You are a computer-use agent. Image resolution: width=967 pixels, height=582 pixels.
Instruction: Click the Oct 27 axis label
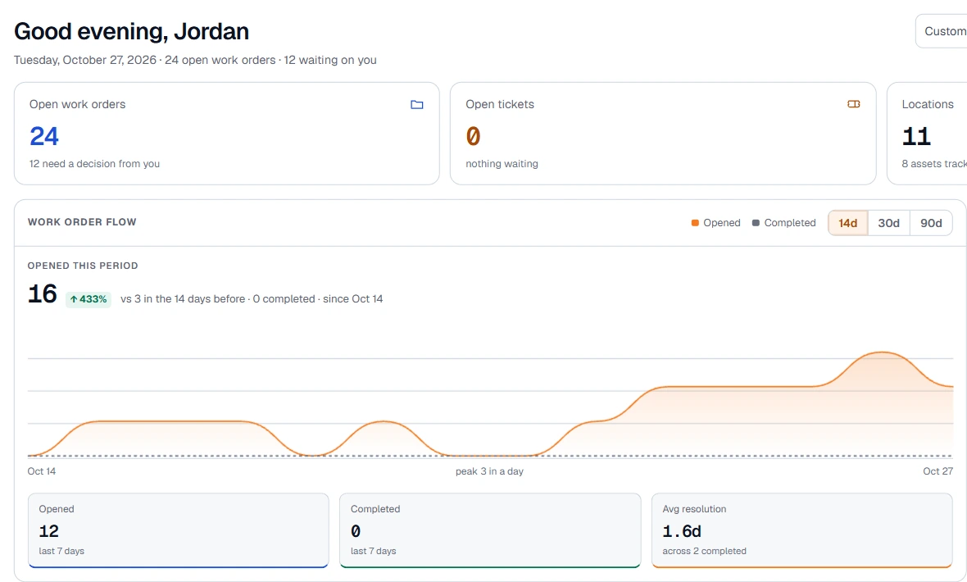click(938, 471)
